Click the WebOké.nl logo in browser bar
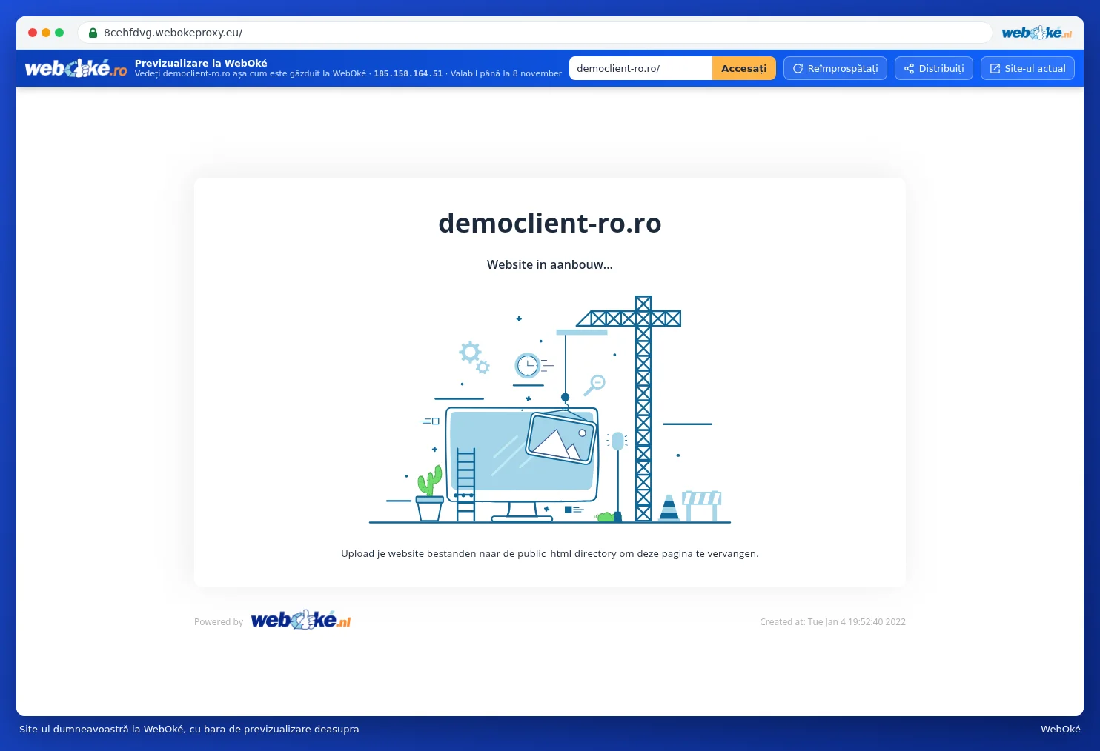This screenshot has height=751, width=1100. point(1036,33)
